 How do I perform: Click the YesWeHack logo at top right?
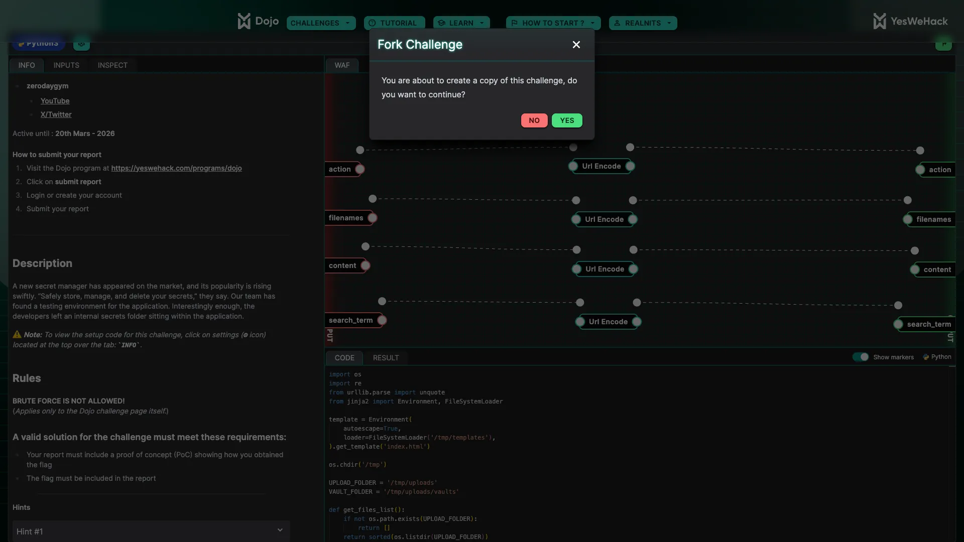(x=910, y=21)
